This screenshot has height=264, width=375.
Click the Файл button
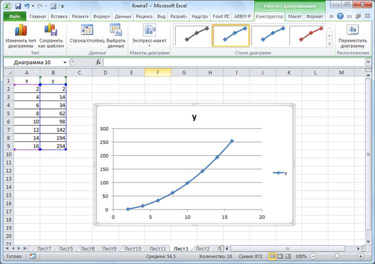click(15, 16)
